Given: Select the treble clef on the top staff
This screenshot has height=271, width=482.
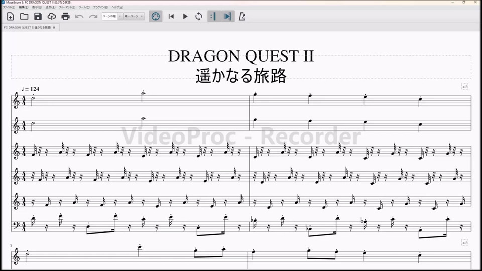Looking at the screenshot, I should point(16,101).
